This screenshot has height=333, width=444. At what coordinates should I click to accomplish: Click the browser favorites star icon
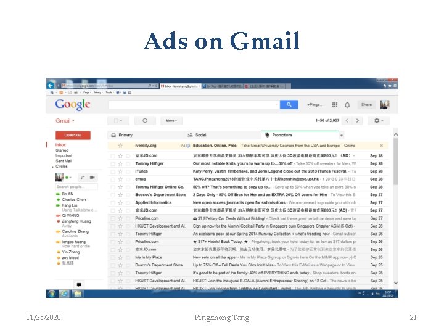(390, 86)
